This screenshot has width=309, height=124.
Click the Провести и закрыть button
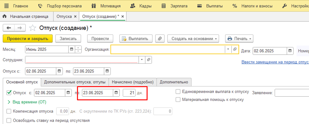(28, 38)
